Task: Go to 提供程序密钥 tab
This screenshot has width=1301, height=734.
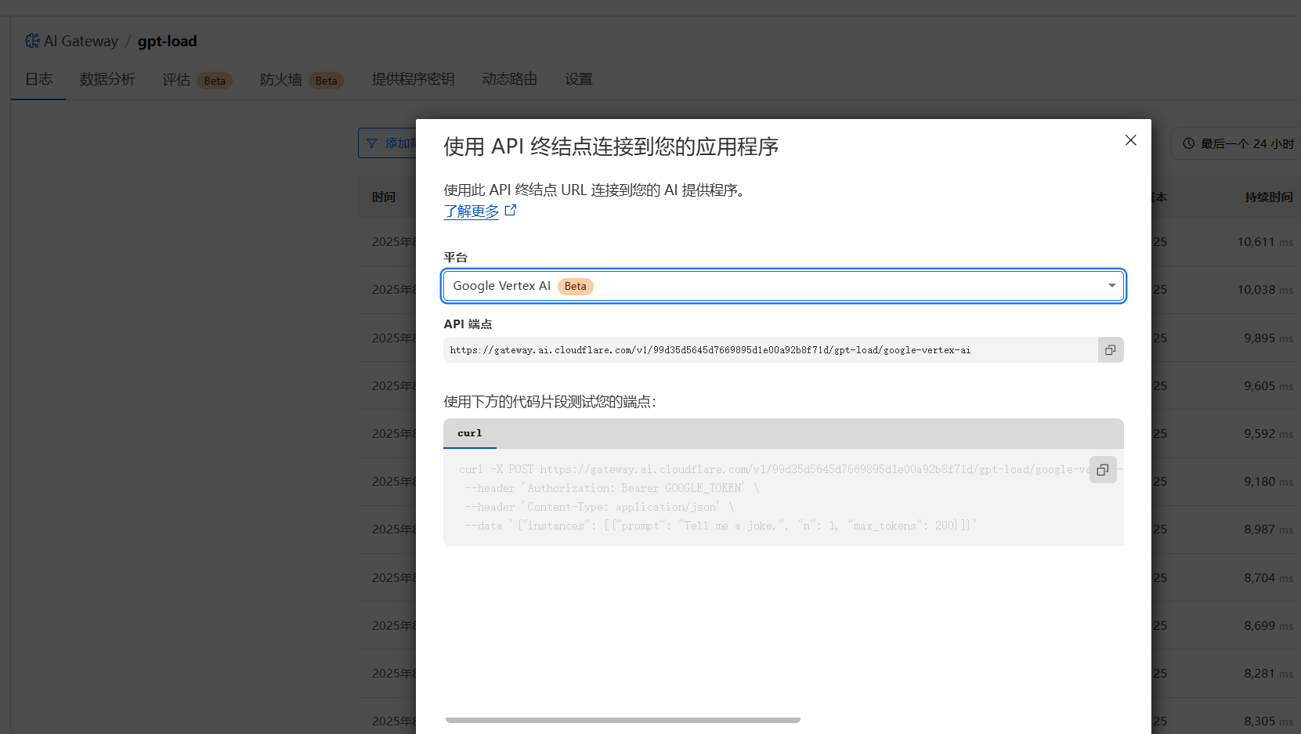Action: point(413,79)
